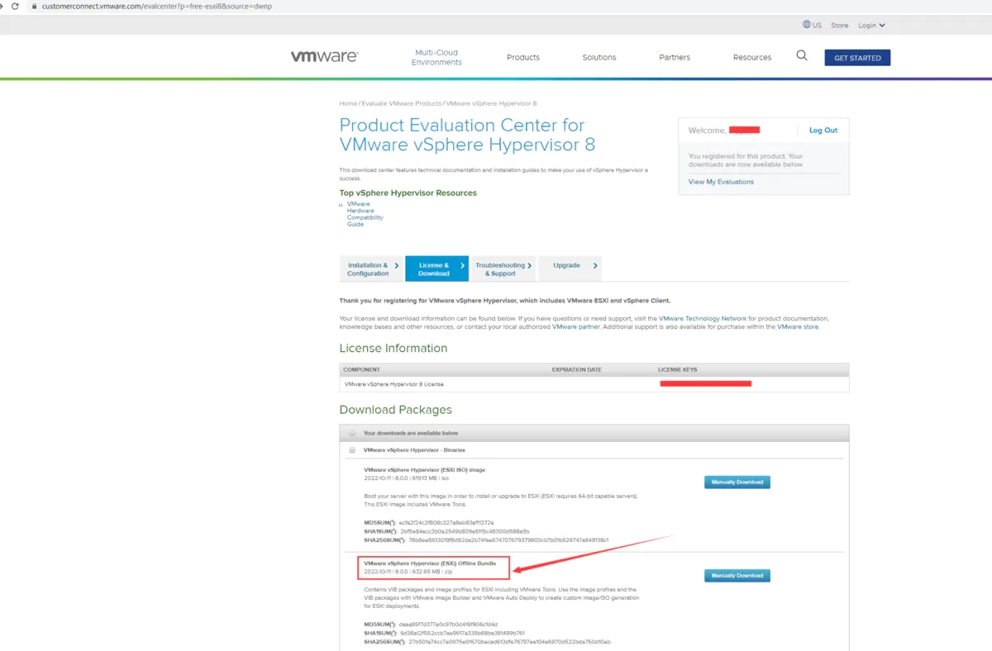This screenshot has height=651, width=992.
Task: Click the ISO image SHA1SUM value
Action: tap(464, 531)
